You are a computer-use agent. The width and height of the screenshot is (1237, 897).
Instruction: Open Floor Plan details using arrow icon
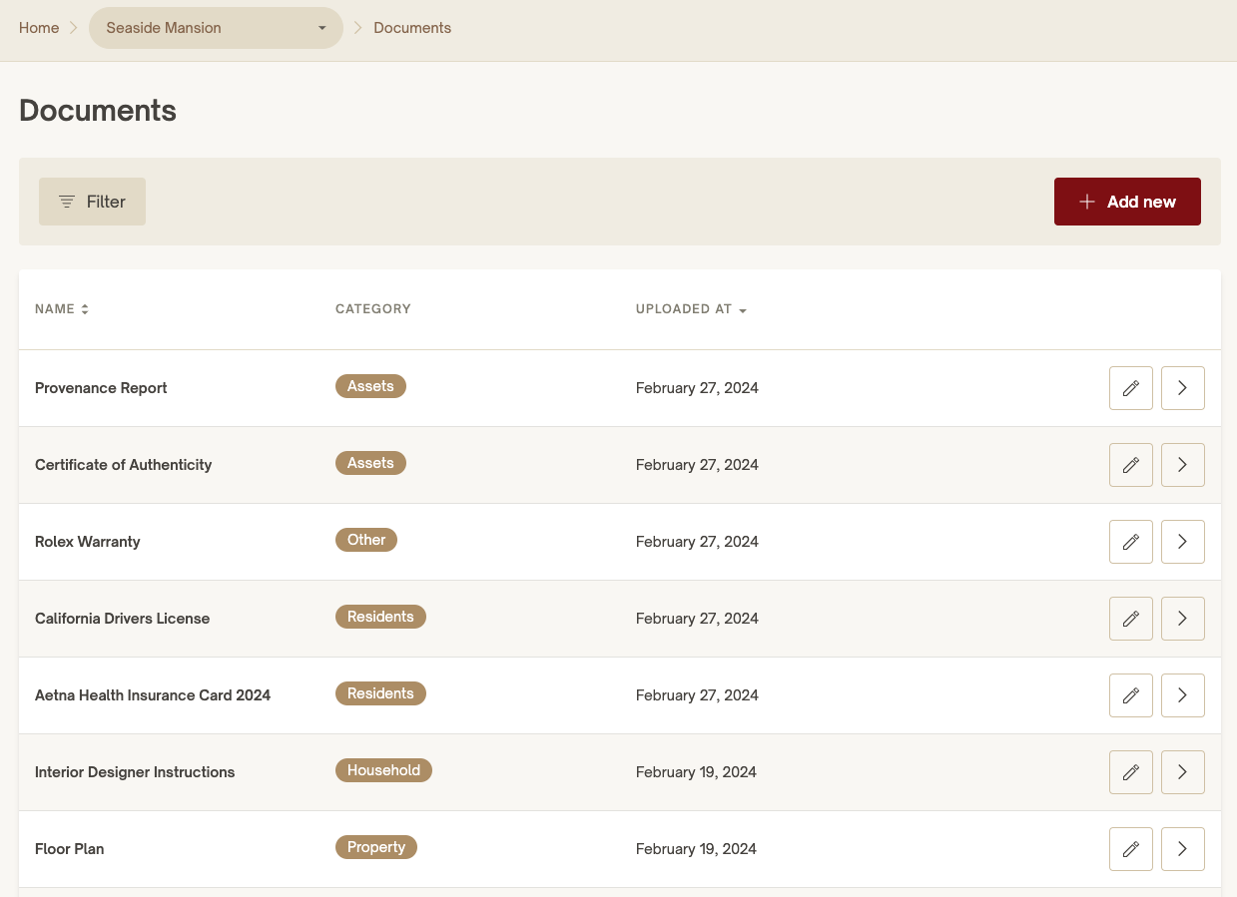(x=1182, y=849)
